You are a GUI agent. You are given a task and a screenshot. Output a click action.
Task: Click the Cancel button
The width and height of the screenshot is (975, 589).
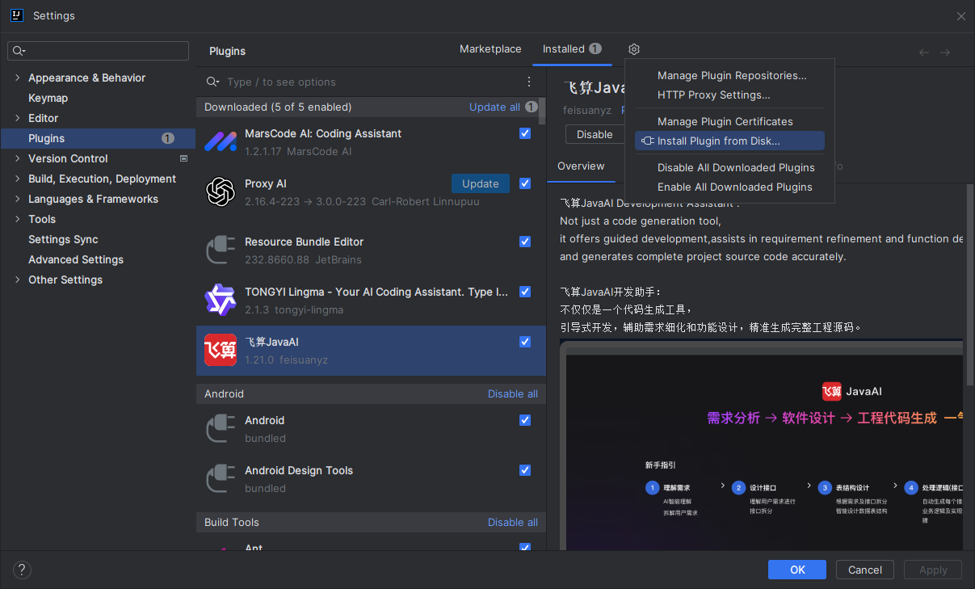click(865, 570)
